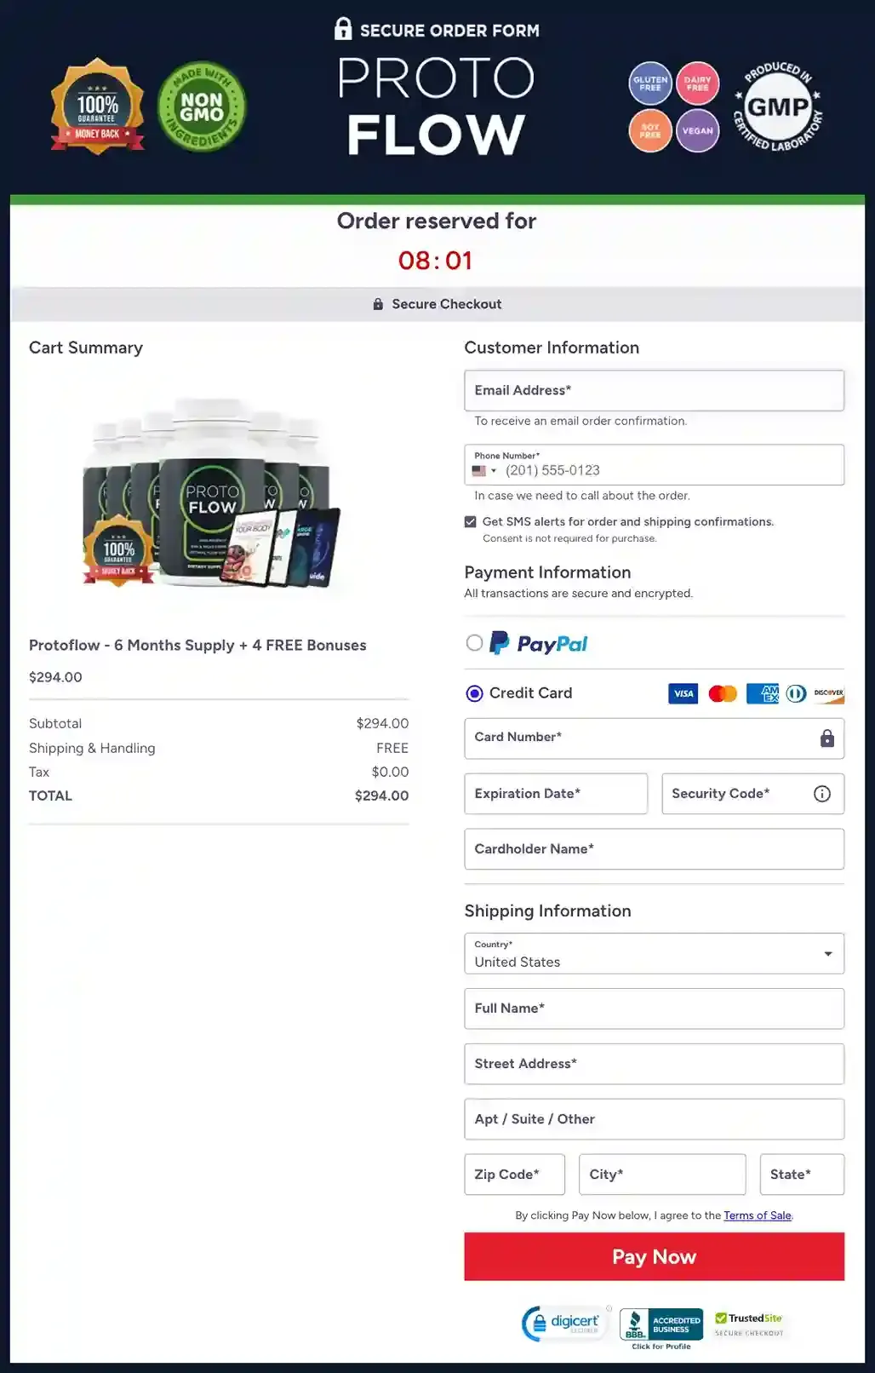The height and width of the screenshot is (1373, 875).
Task: Click the Email Address input field
Action: pyautogui.click(x=654, y=390)
